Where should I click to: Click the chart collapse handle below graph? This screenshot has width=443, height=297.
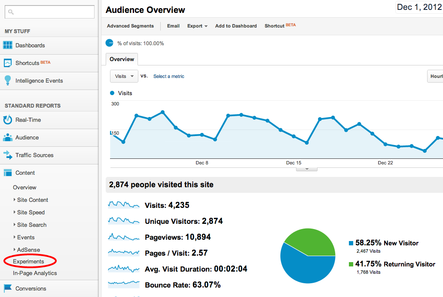pyautogui.click(x=307, y=169)
